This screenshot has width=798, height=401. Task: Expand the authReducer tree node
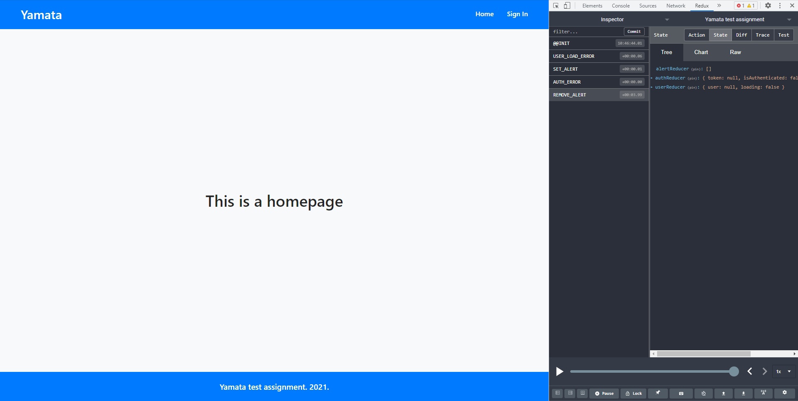pos(652,78)
